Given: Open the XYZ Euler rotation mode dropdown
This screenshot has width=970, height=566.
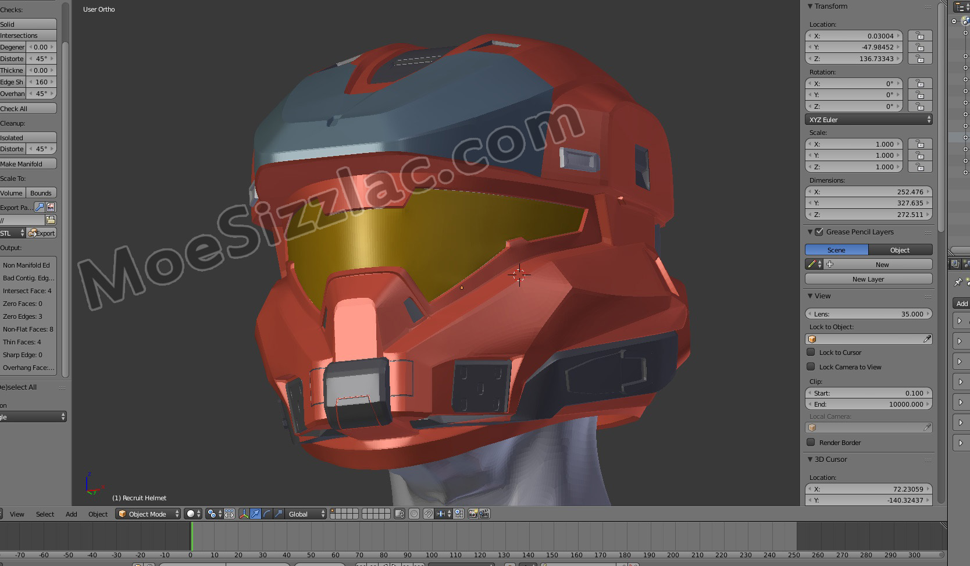Looking at the screenshot, I should pyautogui.click(x=869, y=120).
